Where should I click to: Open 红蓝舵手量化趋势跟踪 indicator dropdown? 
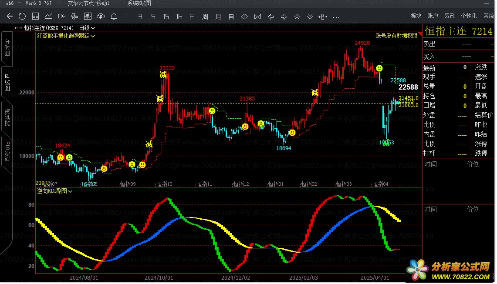(66, 36)
